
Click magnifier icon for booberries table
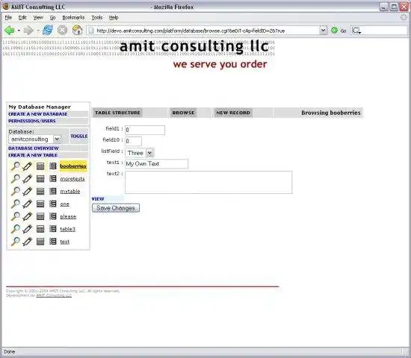click(x=15, y=166)
